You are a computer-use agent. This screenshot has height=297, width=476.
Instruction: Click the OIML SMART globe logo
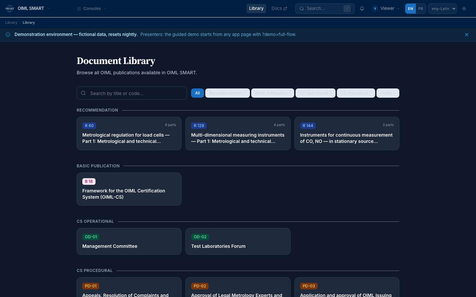point(10,9)
